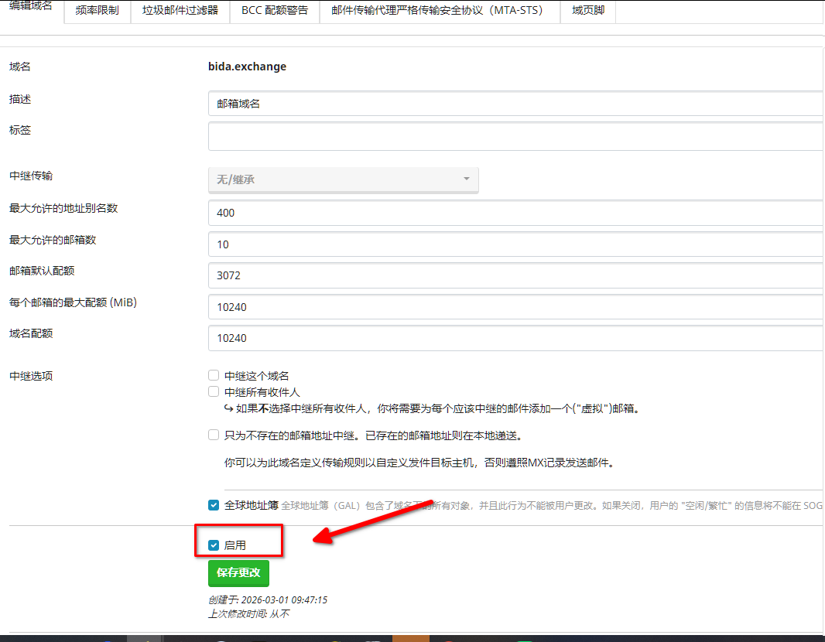
Task: Select the BCC 配额警告 tab
Action: coord(275,11)
